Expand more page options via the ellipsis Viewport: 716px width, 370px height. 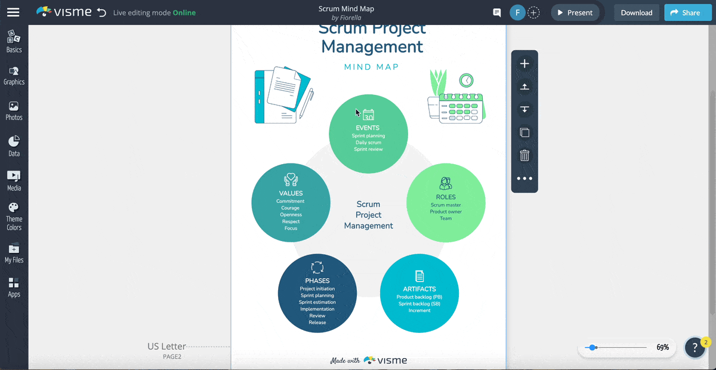click(524, 178)
